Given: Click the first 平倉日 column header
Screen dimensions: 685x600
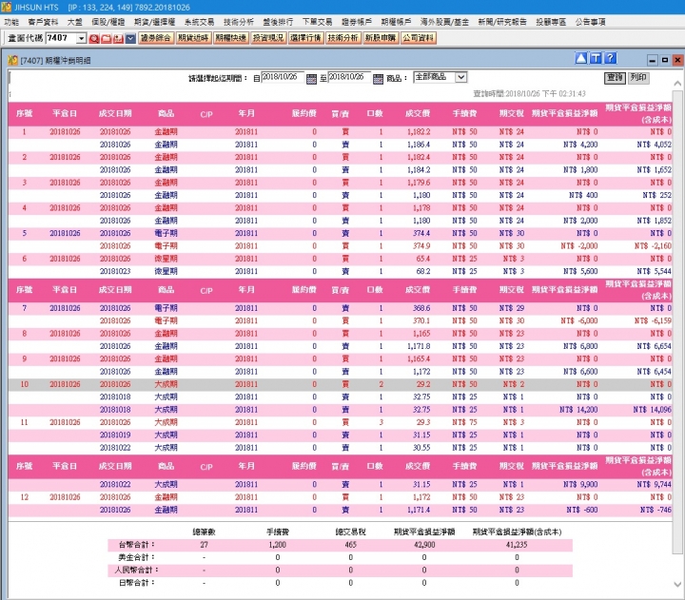Looking at the screenshot, I should click(65, 113).
